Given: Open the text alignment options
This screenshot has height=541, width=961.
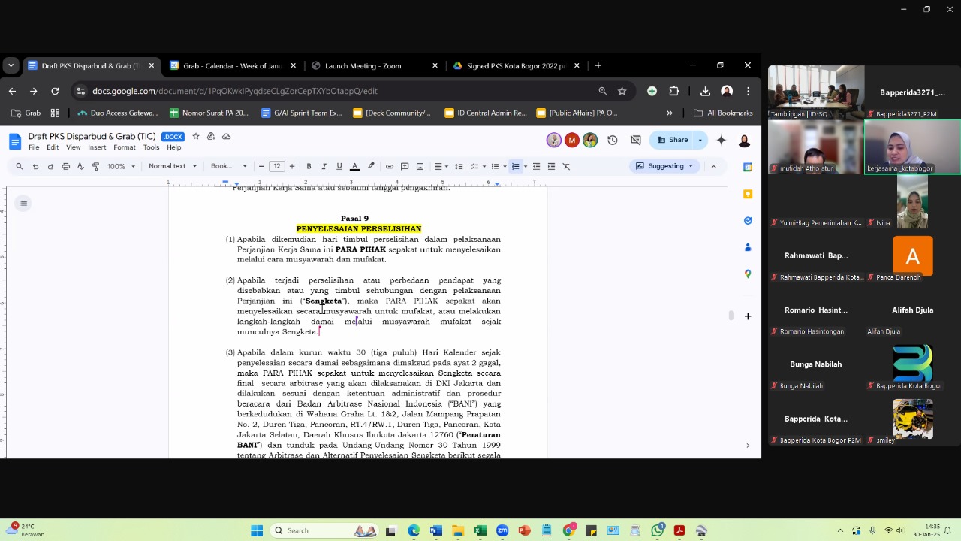Looking at the screenshot, I should pyautogui.click(x=441, y=166).
